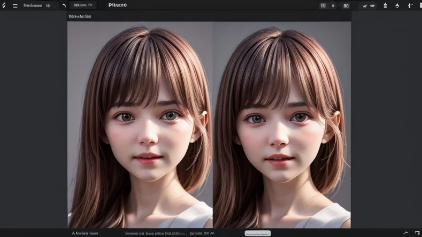The height and width of the screenshot is (237, 422).
Task: Select the right portrait image
Action: tap(282, 125)
